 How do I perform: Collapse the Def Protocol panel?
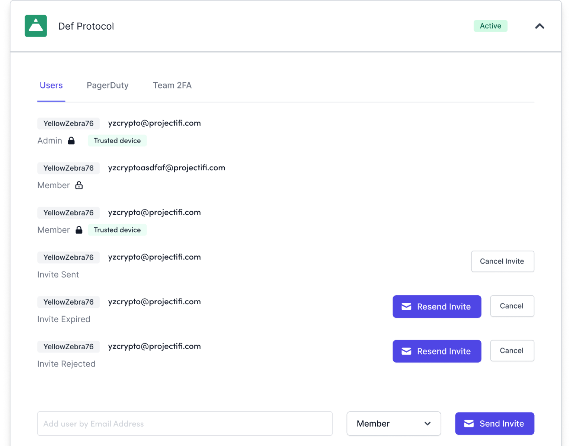[x=540, y=26]
